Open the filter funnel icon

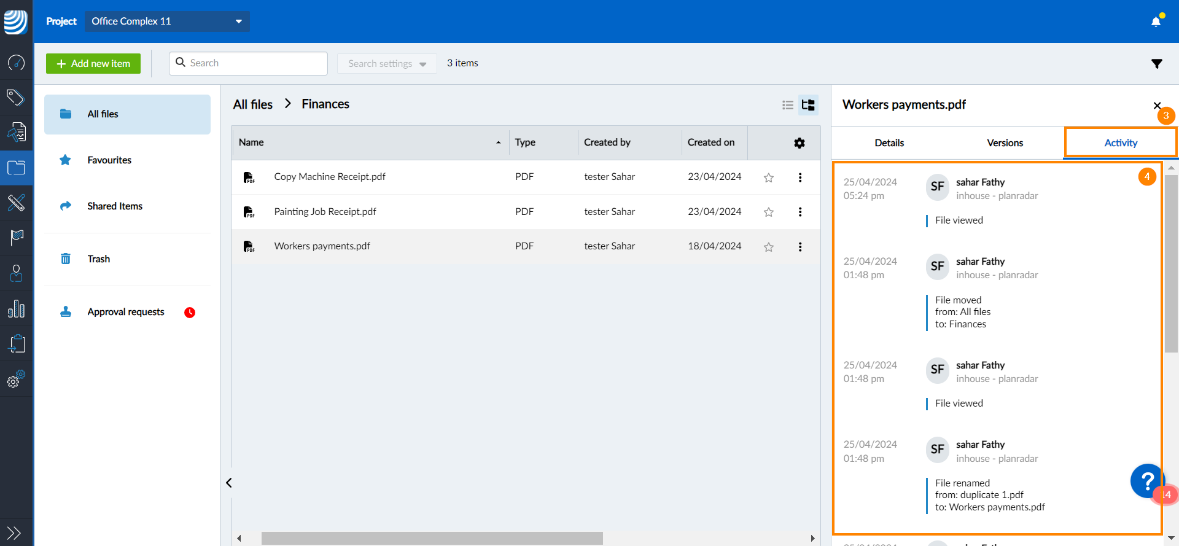1156,64
